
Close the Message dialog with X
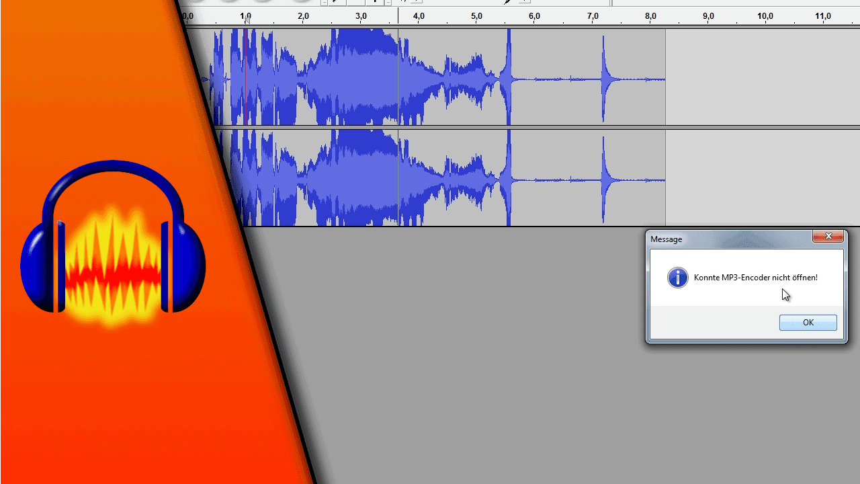[828, 236]
